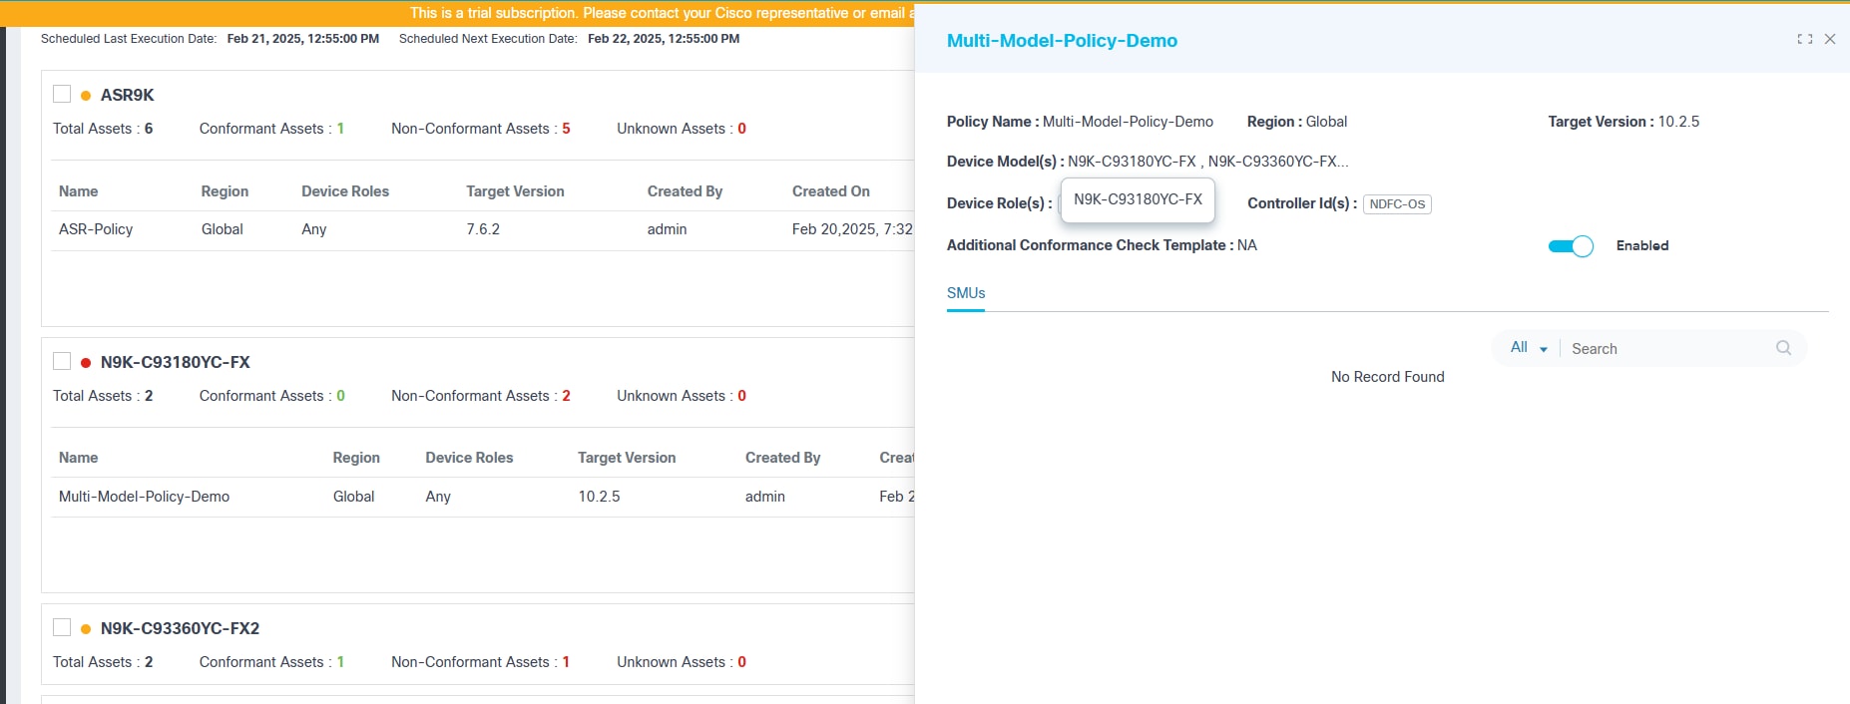Close the Multi-Model-Policy-Demo side panel
Image resolution: width=1850 pixels, height=704 pixels.
(1830, 39)
